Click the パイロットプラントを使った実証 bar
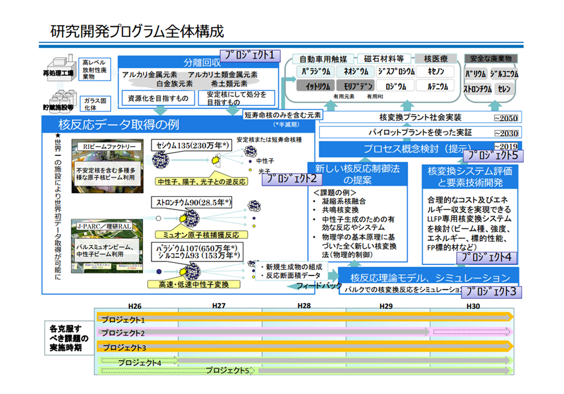Viewport: 564px width, 394px height. point(420,132)
